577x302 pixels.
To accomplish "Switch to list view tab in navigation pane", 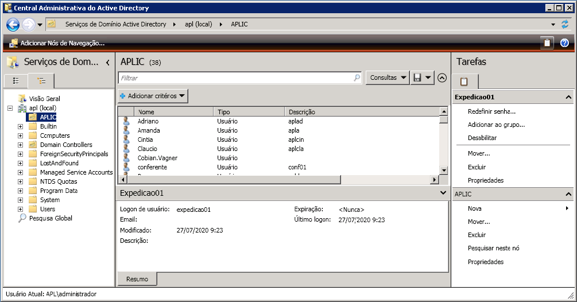I will pos(16,81).
